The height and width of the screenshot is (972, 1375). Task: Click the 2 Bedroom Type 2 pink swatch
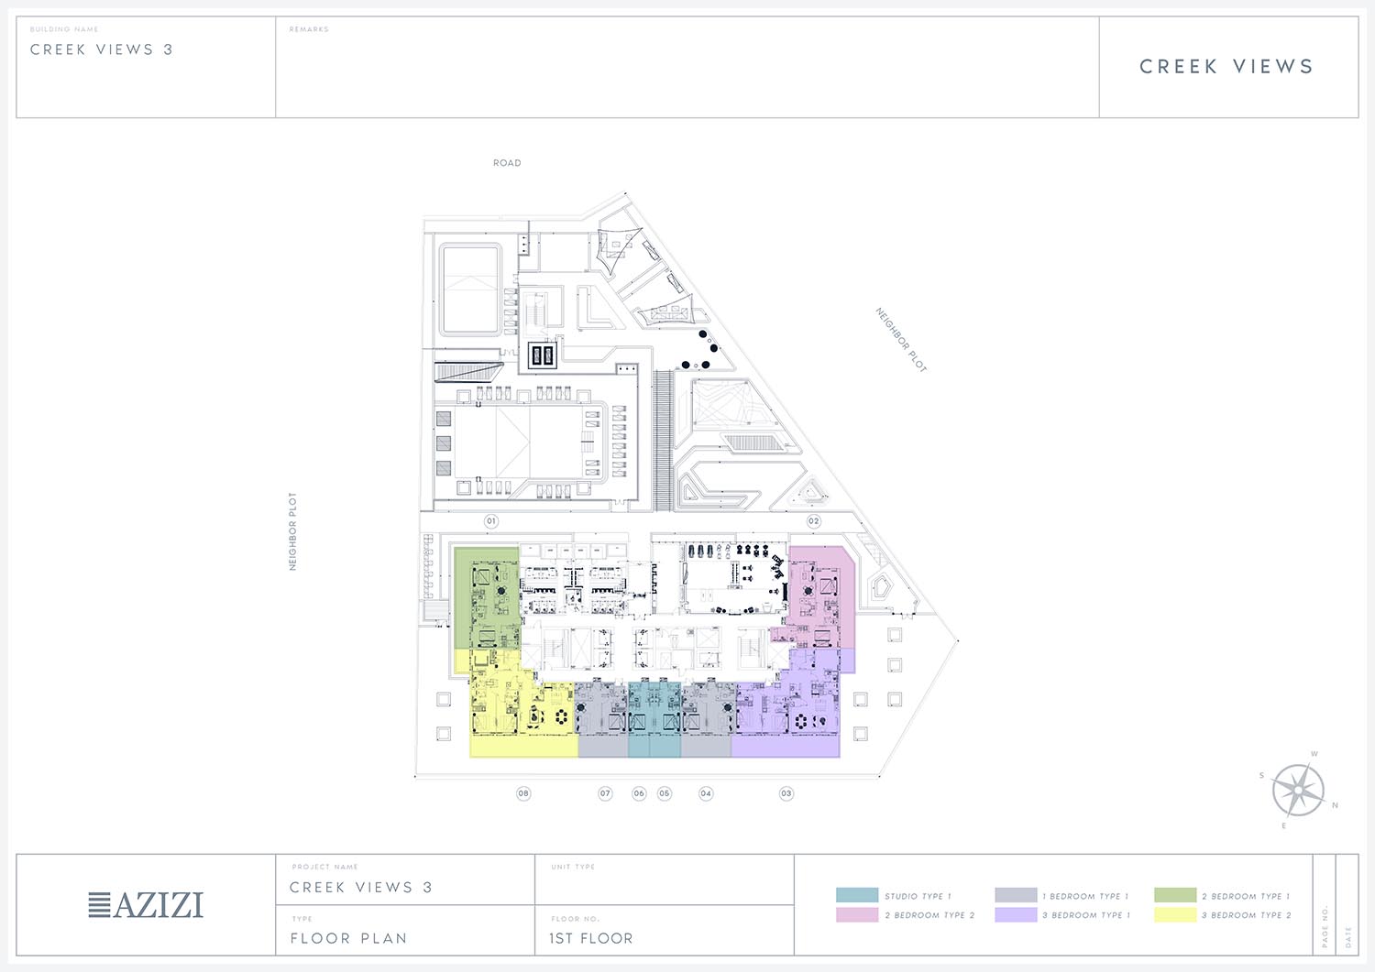pyautogui.click(x=857, y=914)
